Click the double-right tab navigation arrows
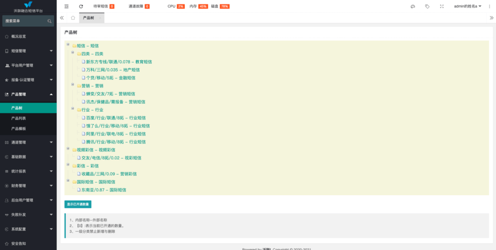Screen dimensions: 496x250 click(491, 18)
